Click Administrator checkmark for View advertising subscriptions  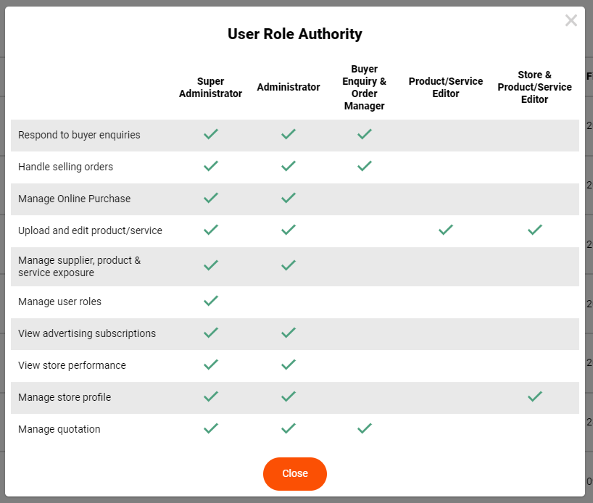pyautogui.click(x=289, y=333)
